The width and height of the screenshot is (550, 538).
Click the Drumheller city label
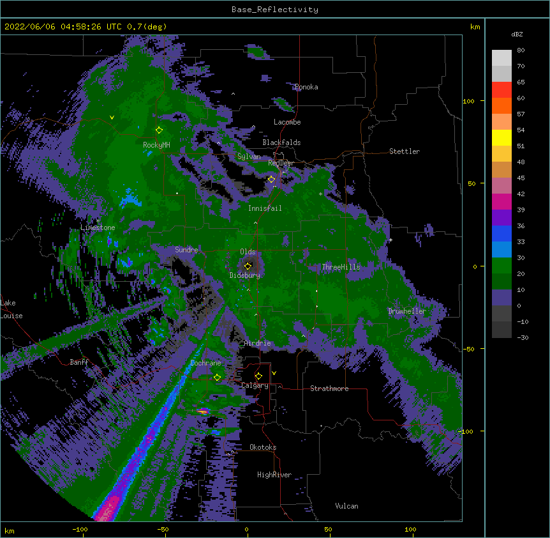(407, 311)
